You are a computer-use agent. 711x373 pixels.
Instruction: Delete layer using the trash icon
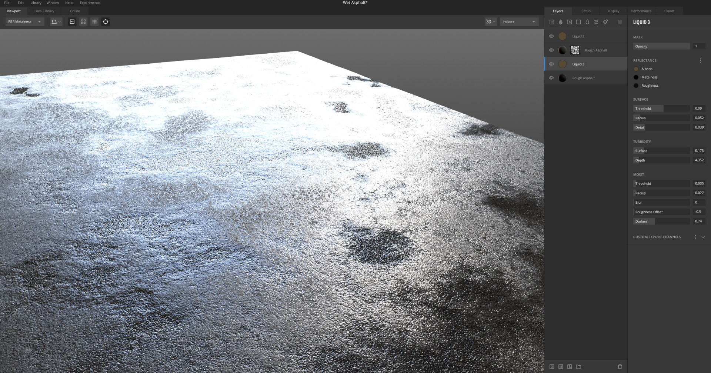coord(620,367)
